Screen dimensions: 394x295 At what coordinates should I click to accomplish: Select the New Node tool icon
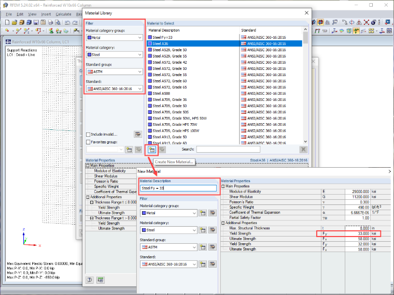(7, 31)
